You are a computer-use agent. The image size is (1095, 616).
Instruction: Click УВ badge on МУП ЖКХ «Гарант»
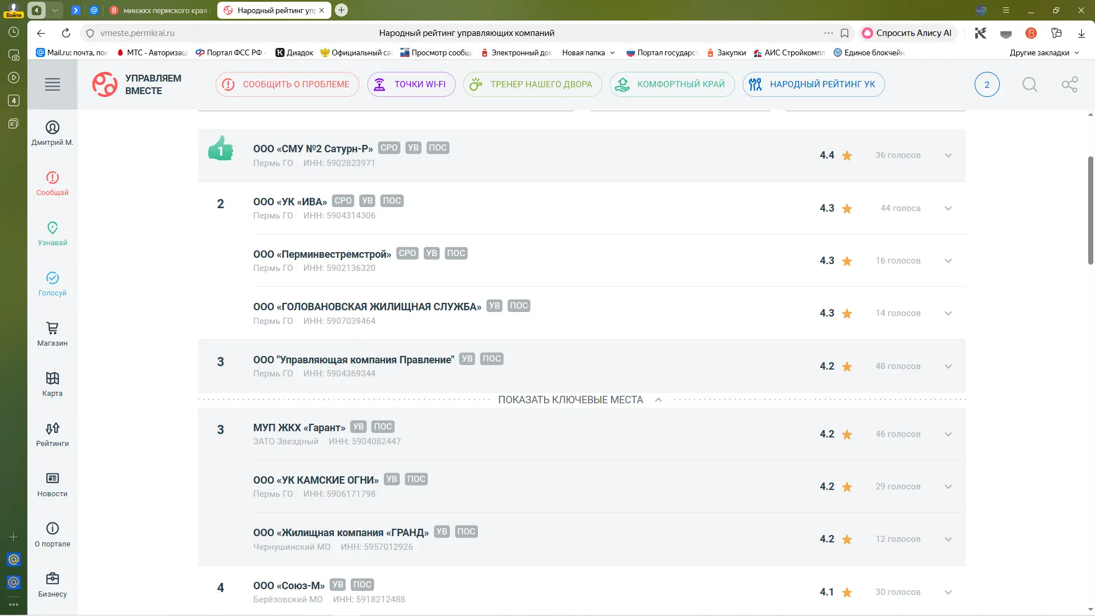(358, 427)
